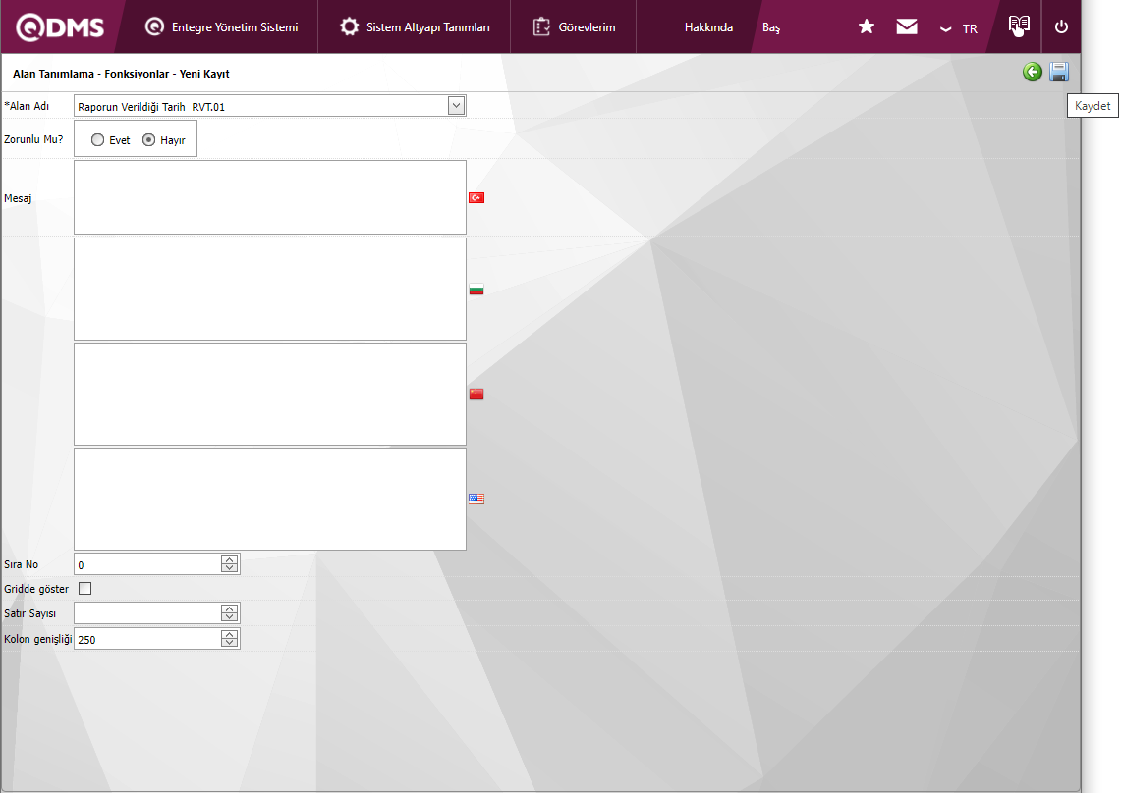Click the English message text area
The image size is (1121, 793).
coord(269,499)
